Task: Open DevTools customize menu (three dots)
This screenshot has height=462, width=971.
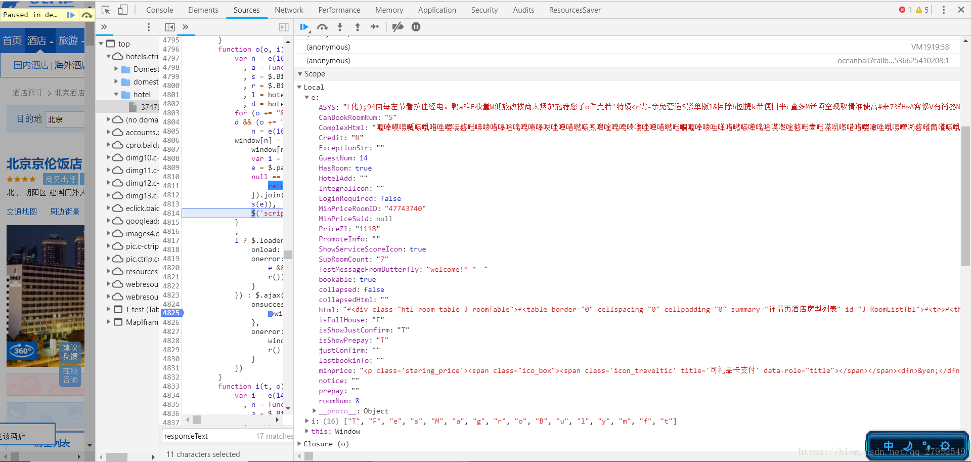Action: tap(943, 10)
